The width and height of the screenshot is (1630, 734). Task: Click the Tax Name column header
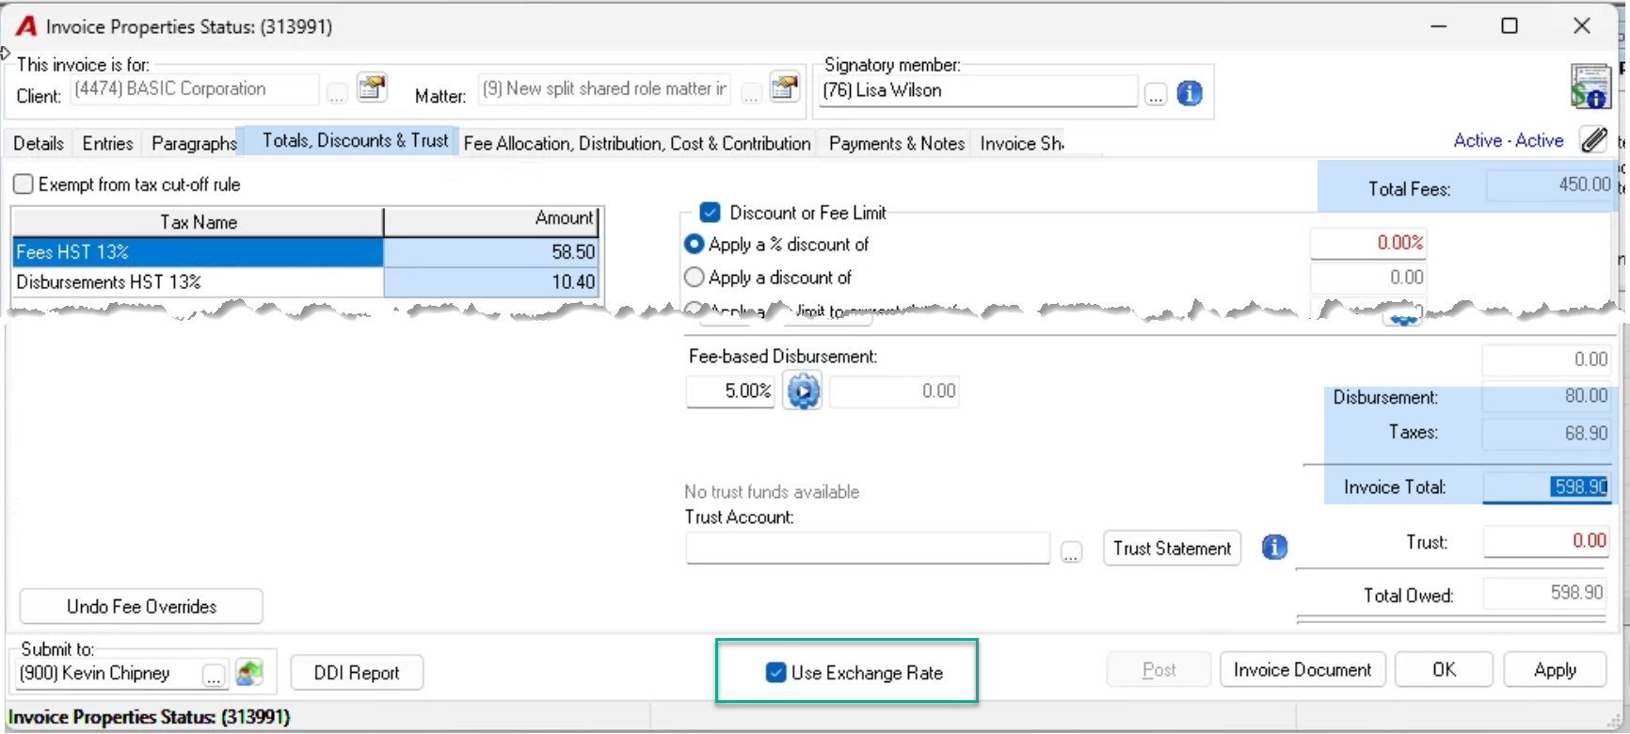pyautogui.click(x=198, y=222)
